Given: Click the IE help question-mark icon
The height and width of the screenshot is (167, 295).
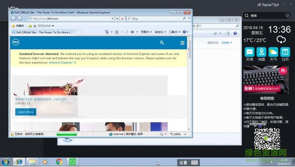Looking at the screenshot, I should [x=184, y=32].
